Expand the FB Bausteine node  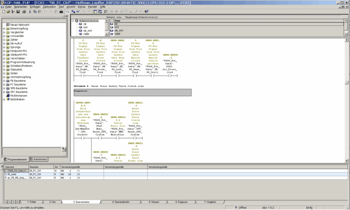click(x=4, y=81)
